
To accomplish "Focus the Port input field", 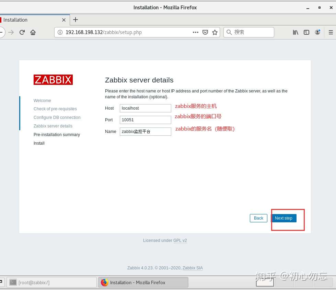I will (x=145, y=120).
